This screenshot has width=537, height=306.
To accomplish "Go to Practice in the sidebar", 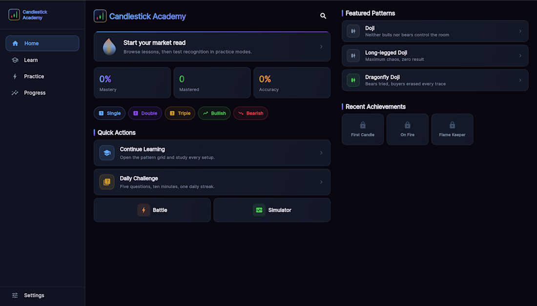I will click(x=34, y=76).
